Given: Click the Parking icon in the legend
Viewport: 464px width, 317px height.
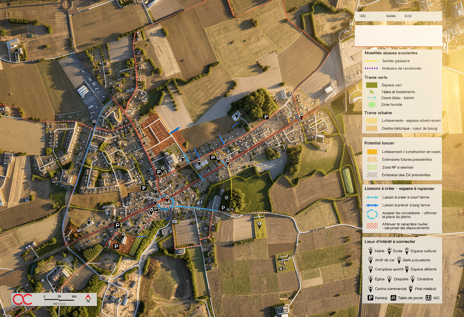Looking at the screenshot, I should click(x=370, y=298).
